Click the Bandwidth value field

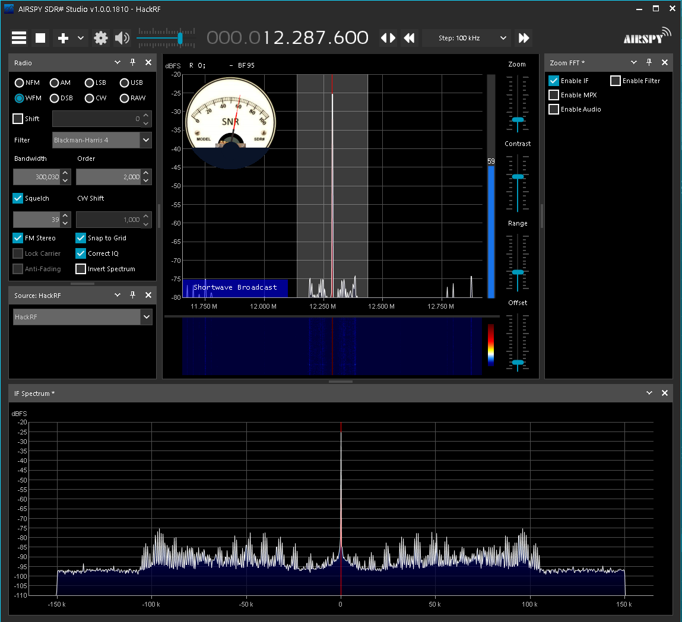coord(37,177)
